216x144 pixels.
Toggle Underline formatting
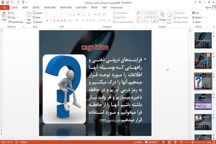[54, 21]
